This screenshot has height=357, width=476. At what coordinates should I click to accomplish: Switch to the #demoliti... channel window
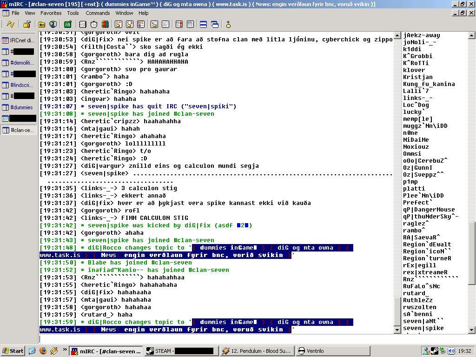[x=19, y=63]
